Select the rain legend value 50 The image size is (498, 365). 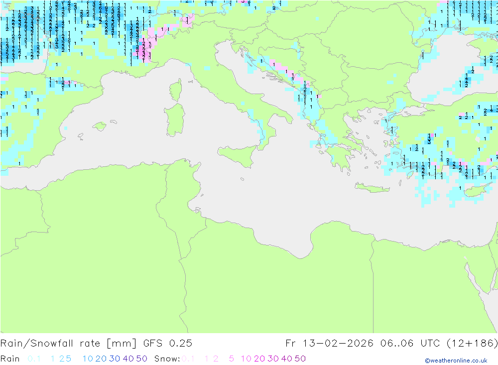tap(141, 359)
